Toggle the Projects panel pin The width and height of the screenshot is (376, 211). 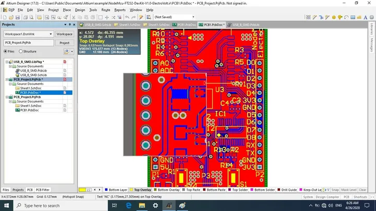click(70, 24)
